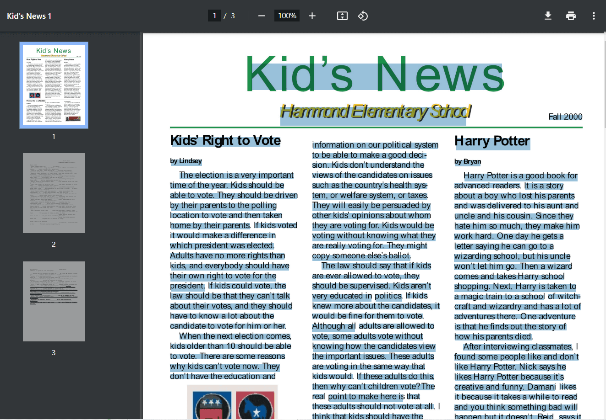Click the Fall 2000 date text
Image resolution: width=606 pixels, height=420 pixels.
click(565, 117)
